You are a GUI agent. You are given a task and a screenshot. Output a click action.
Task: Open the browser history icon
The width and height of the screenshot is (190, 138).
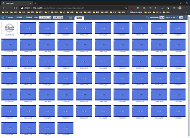click(156, 8)
